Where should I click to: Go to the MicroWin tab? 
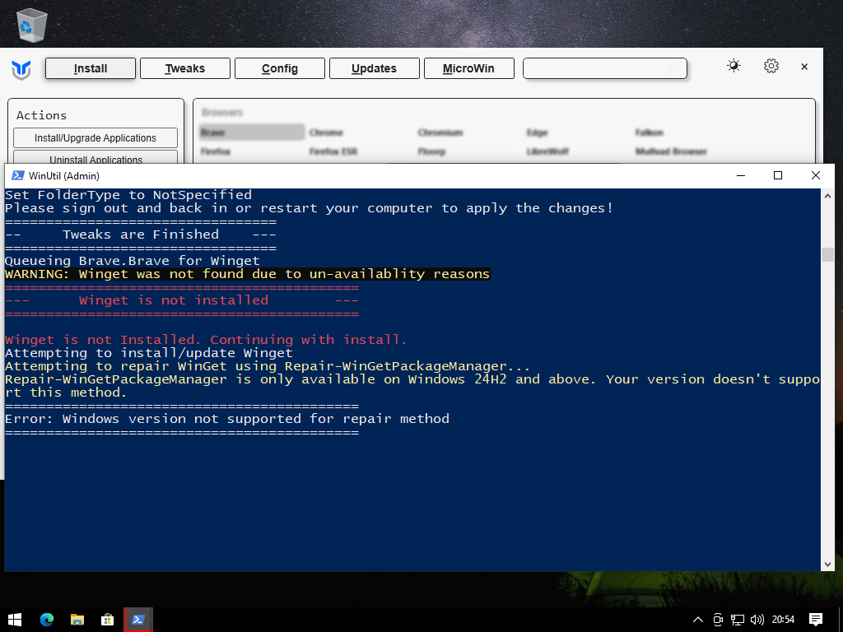[468, 68]
